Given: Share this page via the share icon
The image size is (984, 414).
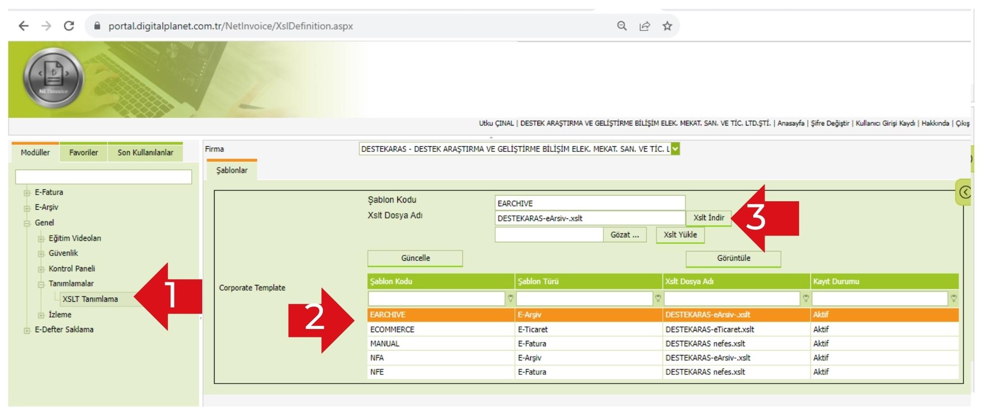Looking at the screenshot, I should (644, 26).
